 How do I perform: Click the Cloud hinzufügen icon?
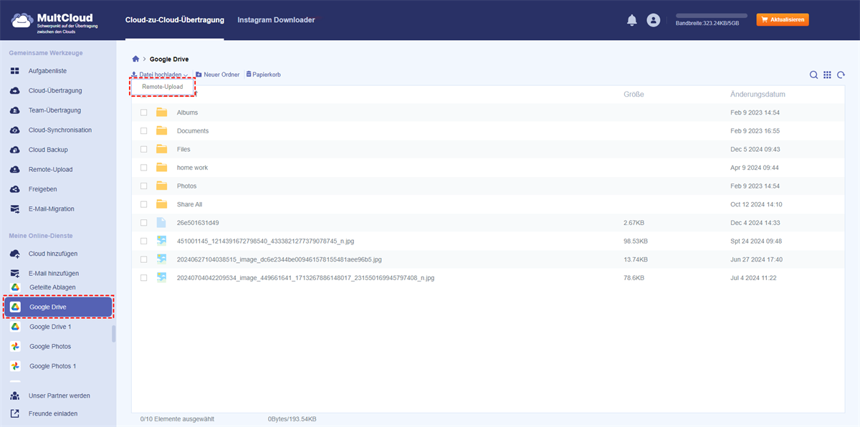coord(15,254)
